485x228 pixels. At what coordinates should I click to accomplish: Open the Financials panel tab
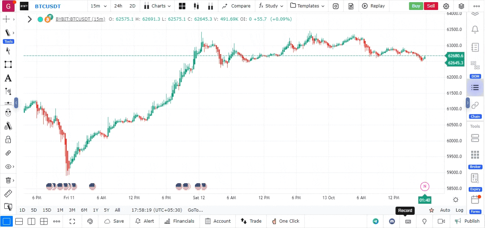point(180,221)
